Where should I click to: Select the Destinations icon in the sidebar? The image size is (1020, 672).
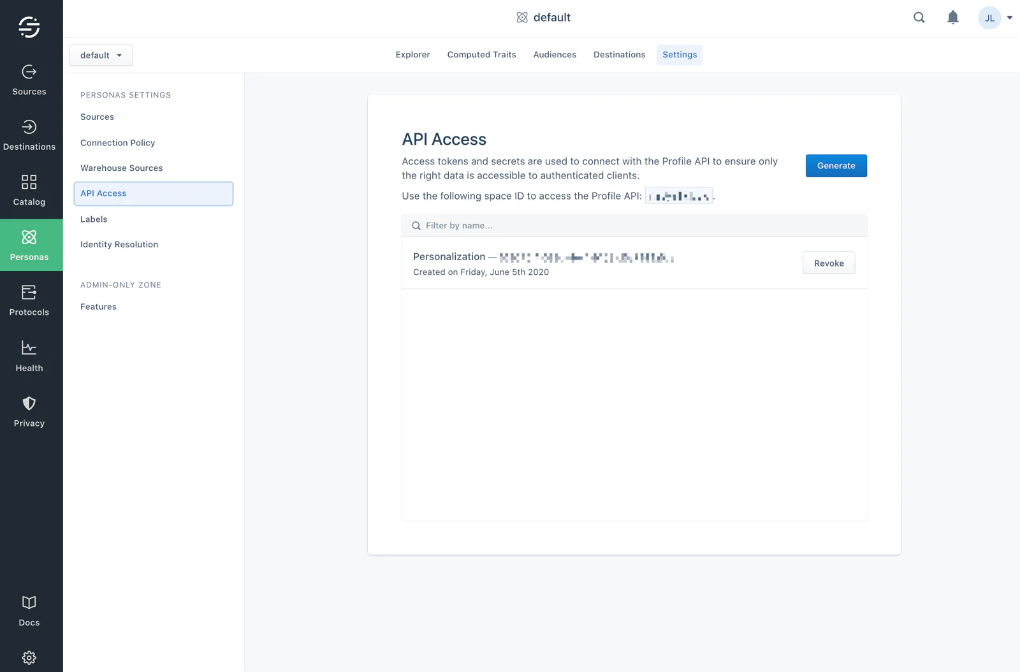[x=29, y=135]
